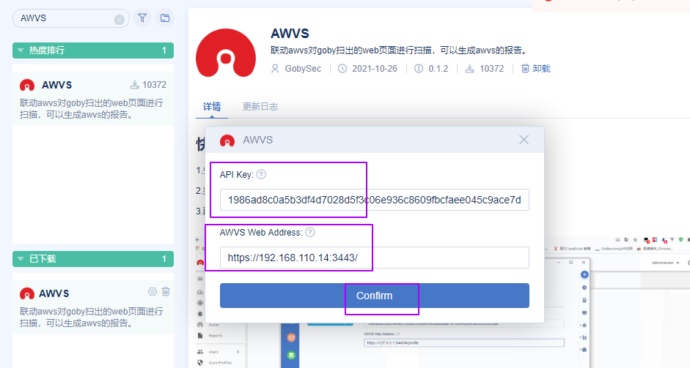
Task: Click the version number 0.1.2
Action: 438,69
